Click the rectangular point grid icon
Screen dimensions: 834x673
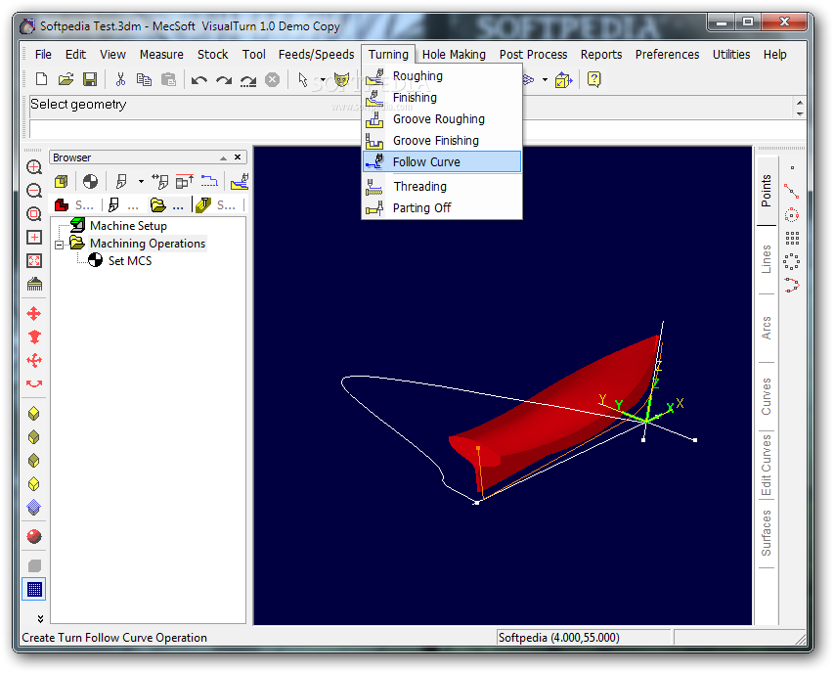pos(792,238)
